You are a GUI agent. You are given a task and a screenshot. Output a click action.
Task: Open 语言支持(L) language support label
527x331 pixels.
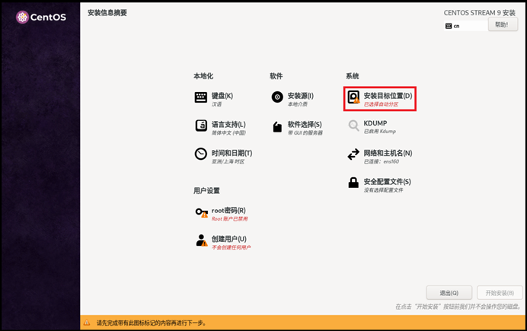pos(228,124)
